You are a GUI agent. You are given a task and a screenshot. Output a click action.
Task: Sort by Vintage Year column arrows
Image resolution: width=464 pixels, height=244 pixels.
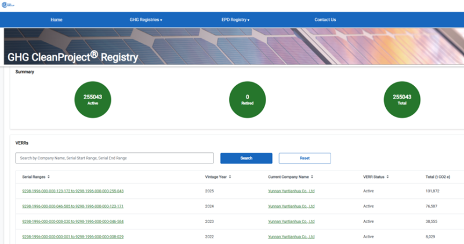tap(230, 177)
